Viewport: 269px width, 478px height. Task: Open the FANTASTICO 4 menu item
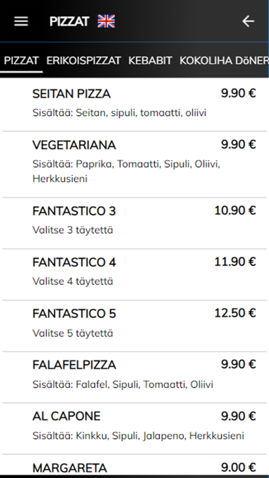(134, 274)
